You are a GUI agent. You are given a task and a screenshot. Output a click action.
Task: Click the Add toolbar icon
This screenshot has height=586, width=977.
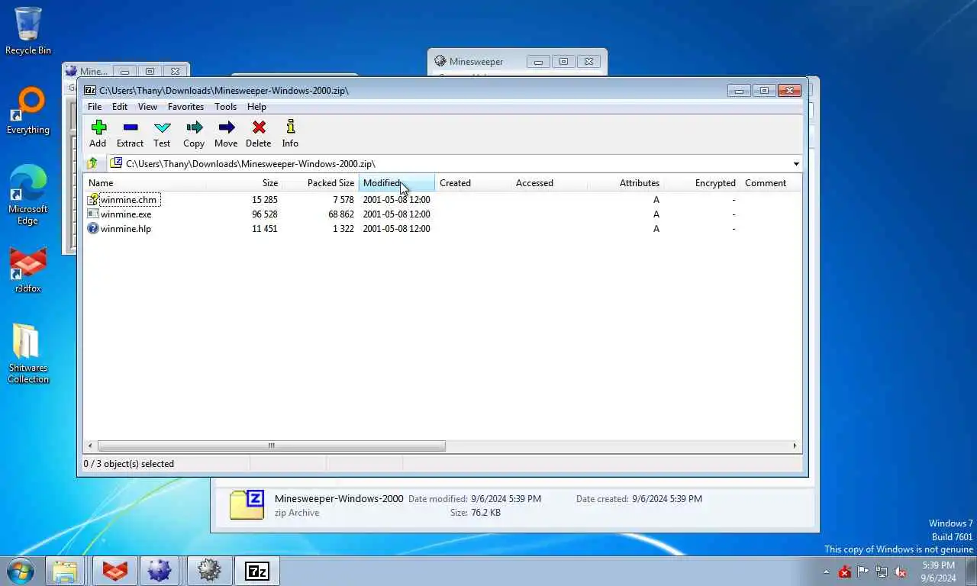point(98,127)
